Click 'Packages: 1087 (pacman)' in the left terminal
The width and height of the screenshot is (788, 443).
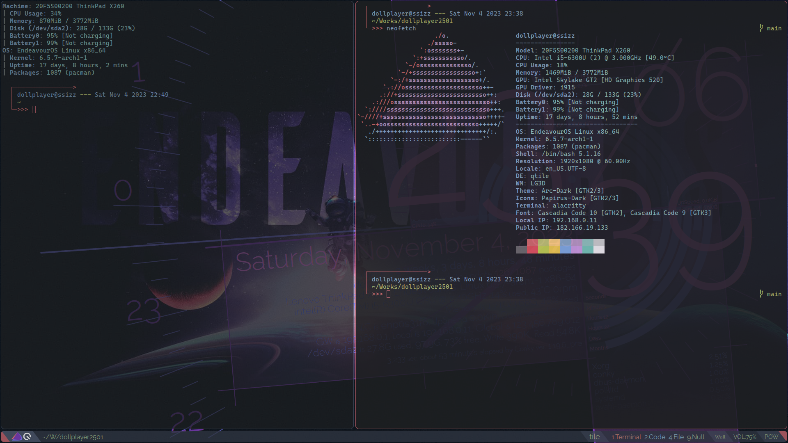point(52,73)
